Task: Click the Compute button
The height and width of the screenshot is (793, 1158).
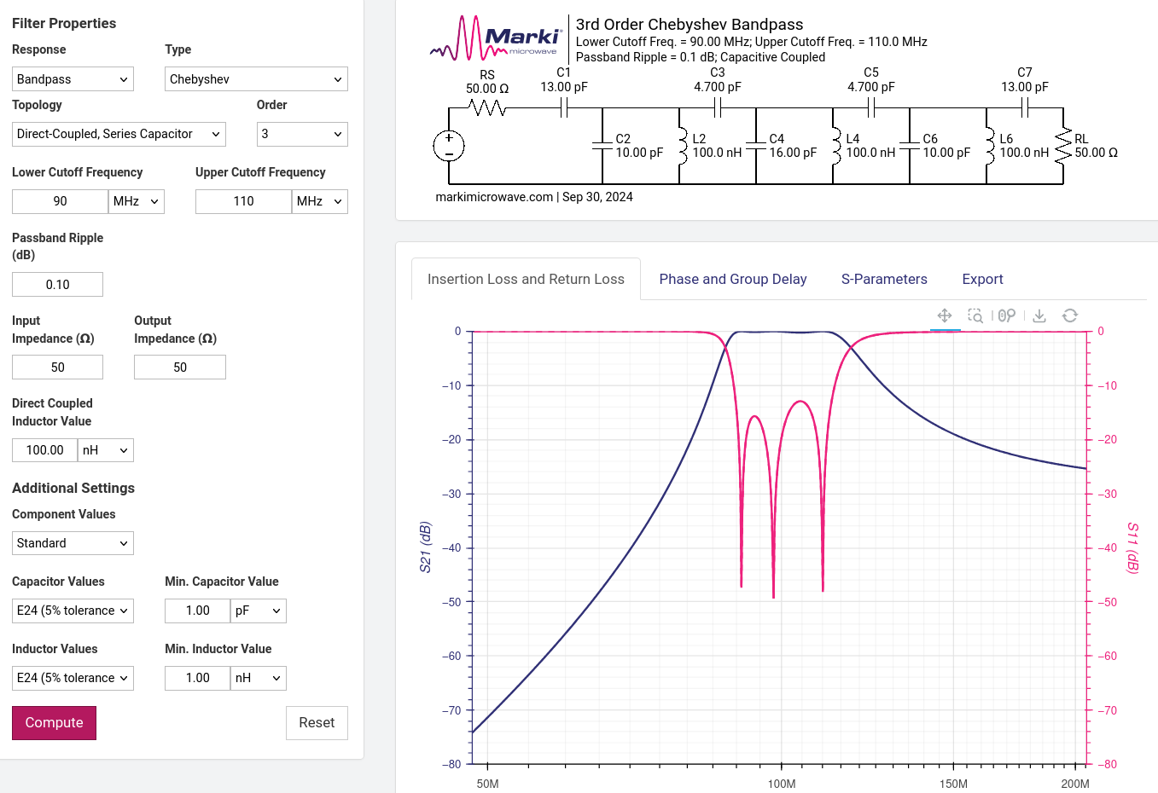Action: pyautogui.click(x=54, y=722)
